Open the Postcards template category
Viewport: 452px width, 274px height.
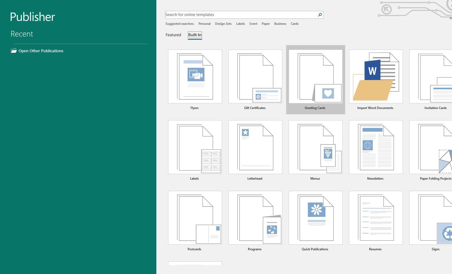pyautogui.click(x=195, y=218)
